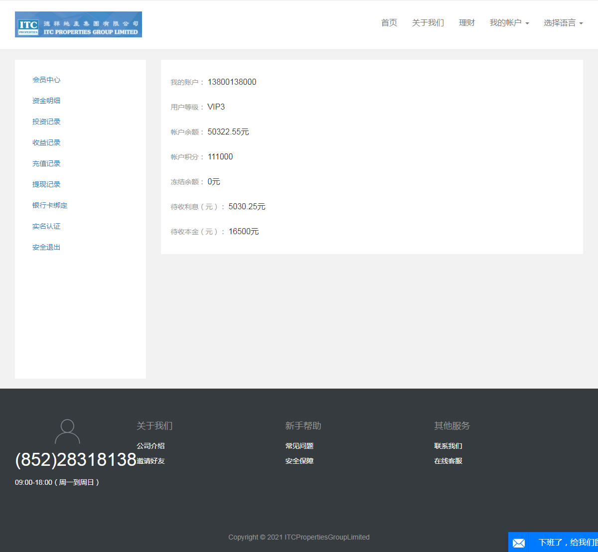Click the points value 111000

(x=220, y=156)
